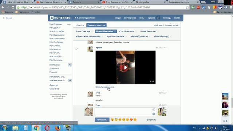Open Мои Фотографии in sidebar
The image size is (233, 131).
tap(57, 31)
